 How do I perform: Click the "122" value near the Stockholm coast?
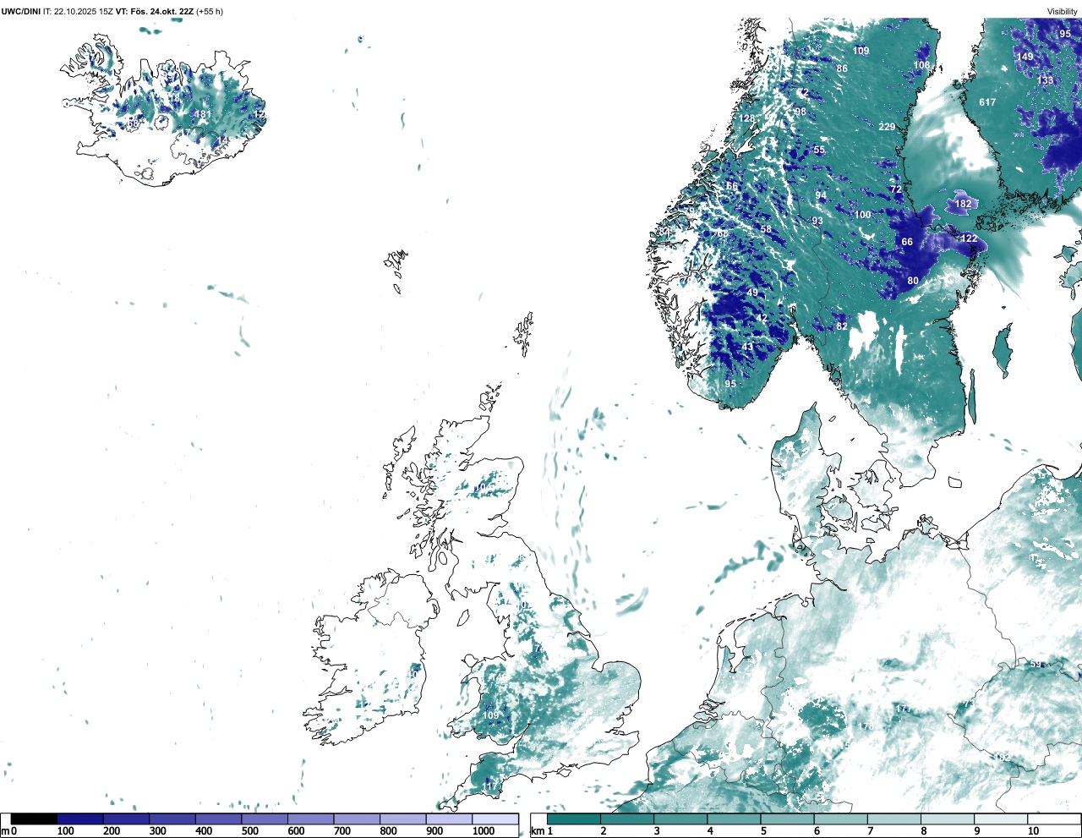(x=969, y=238)
